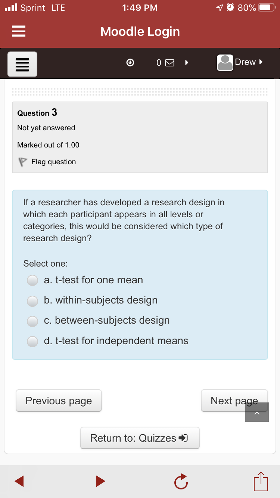The height and width of the screenshot is (498, 280).
Task: Expand the Drew user menu arrow
Action: click(x=261, y=62)
